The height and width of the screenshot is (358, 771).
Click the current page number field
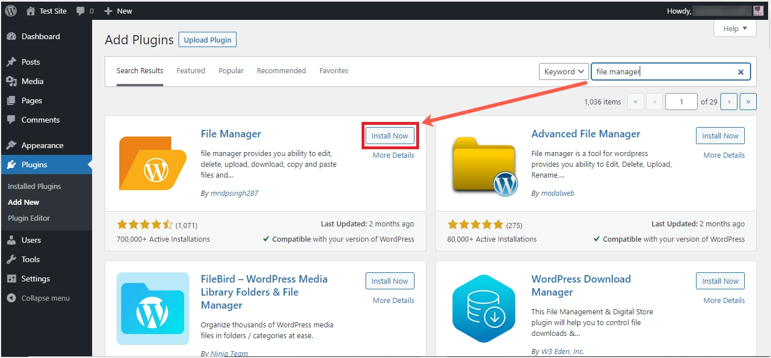pos(681,102)
